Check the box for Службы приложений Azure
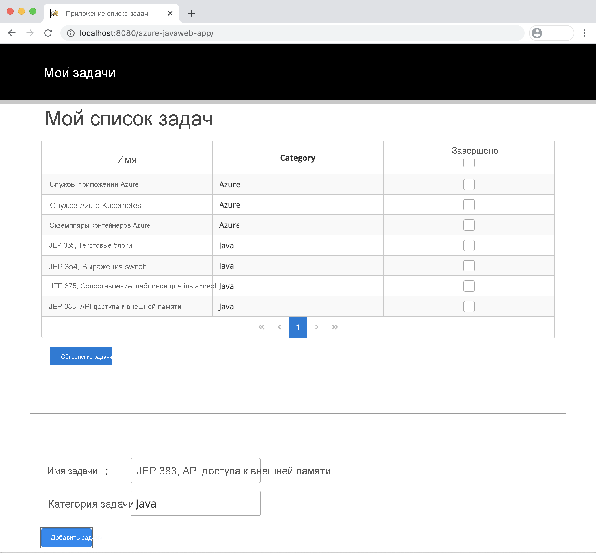Viewport: 596px width, 553px height. pos(469,184)
